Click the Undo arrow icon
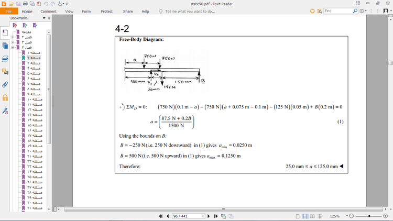The image size is (393, 221). 47,3
